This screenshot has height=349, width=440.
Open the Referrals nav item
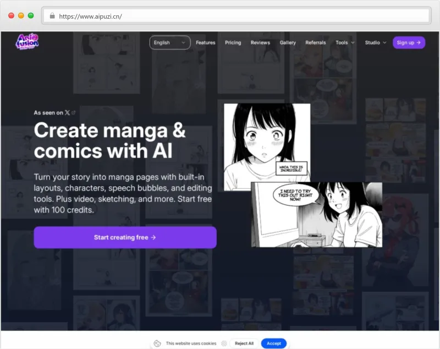click(315, 43)
